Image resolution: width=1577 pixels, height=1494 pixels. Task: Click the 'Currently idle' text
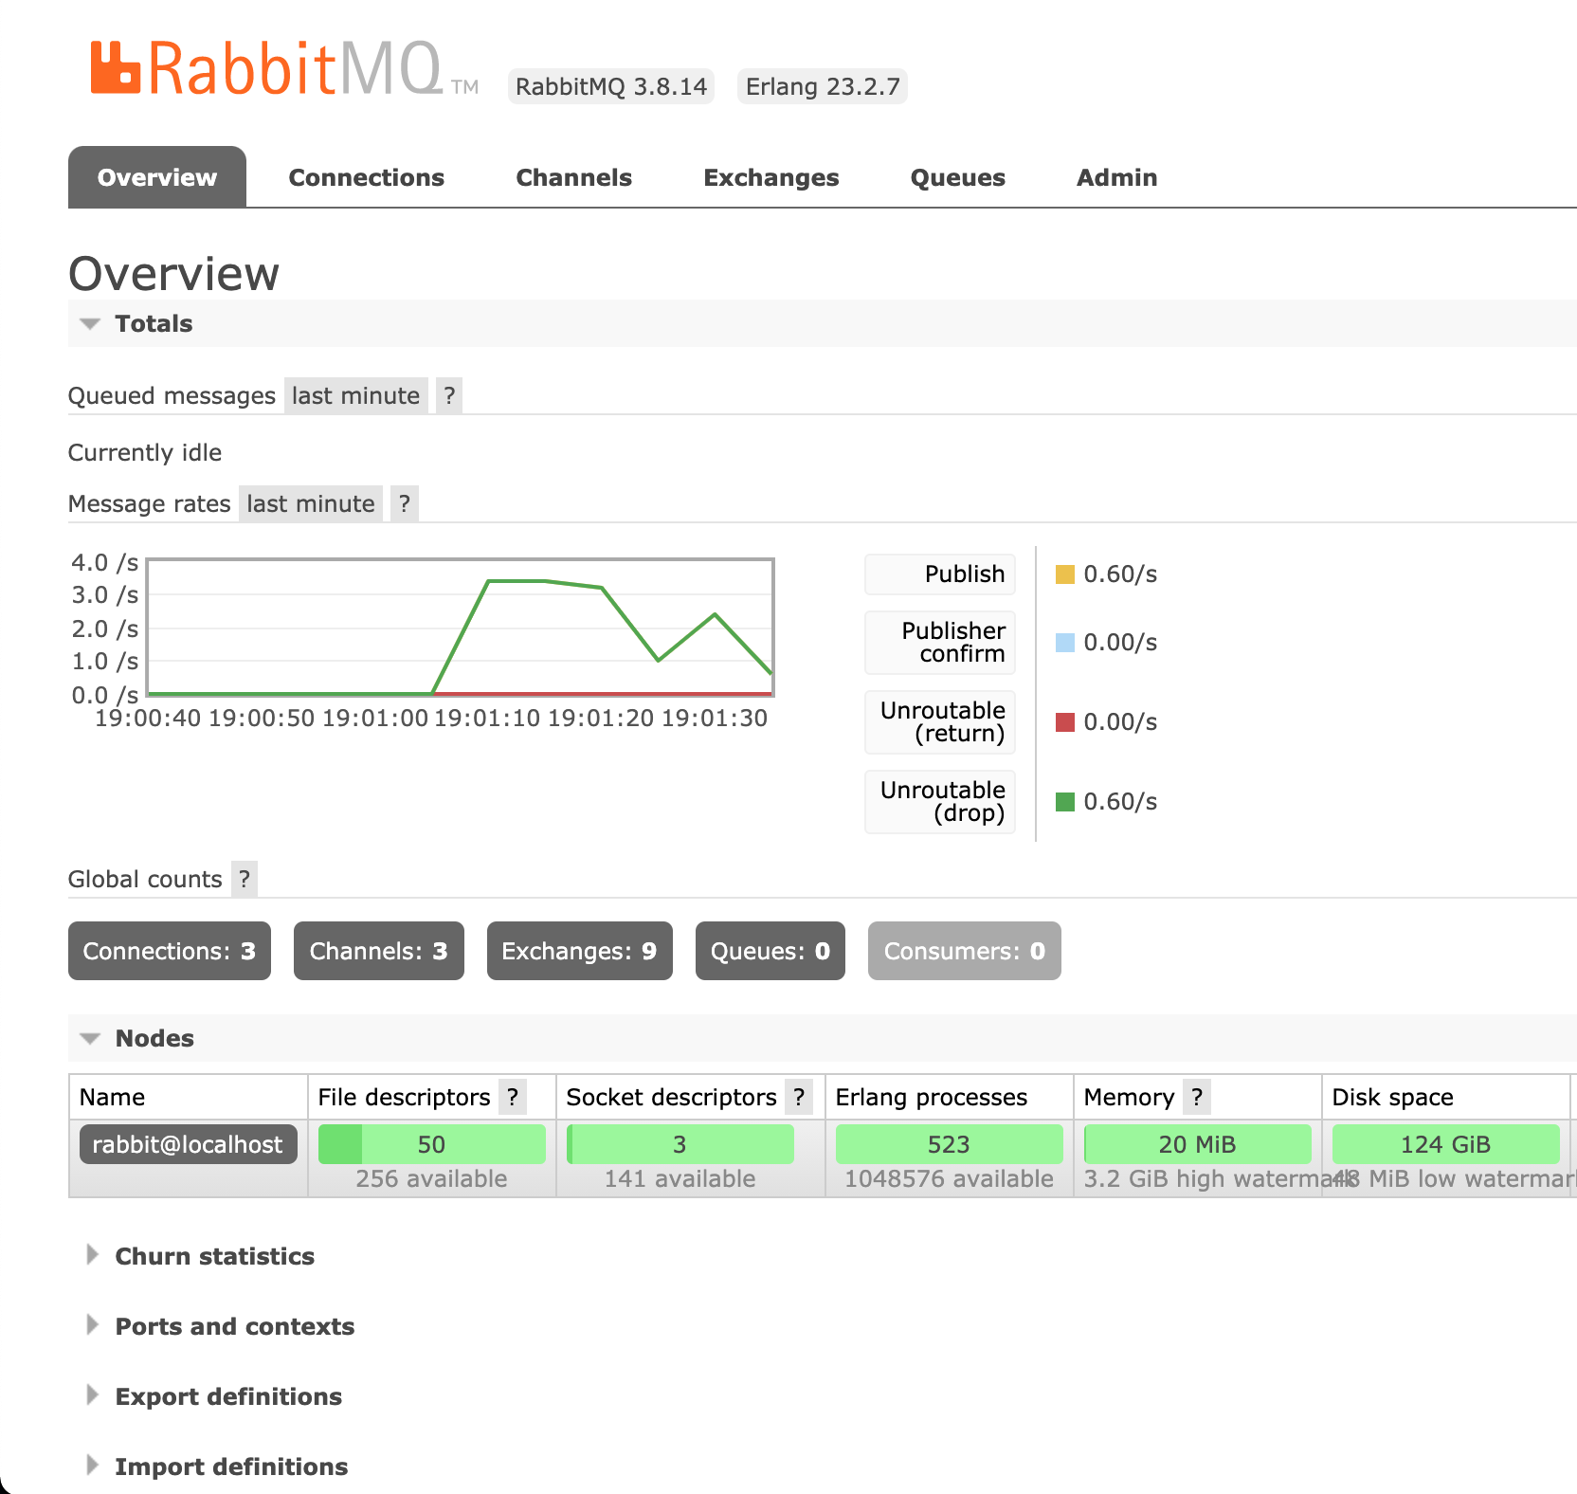pos(145,452)
